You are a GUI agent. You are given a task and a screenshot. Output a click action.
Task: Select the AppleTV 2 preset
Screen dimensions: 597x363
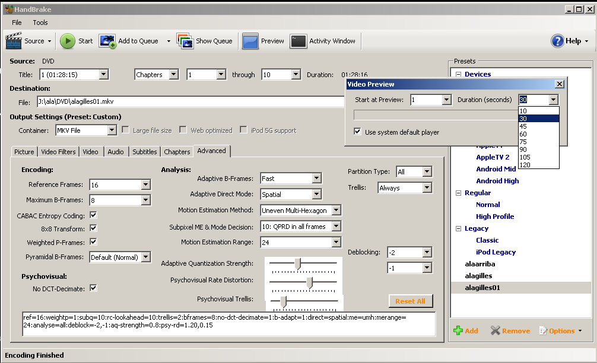pyautogui.click(x=493, y=157)
